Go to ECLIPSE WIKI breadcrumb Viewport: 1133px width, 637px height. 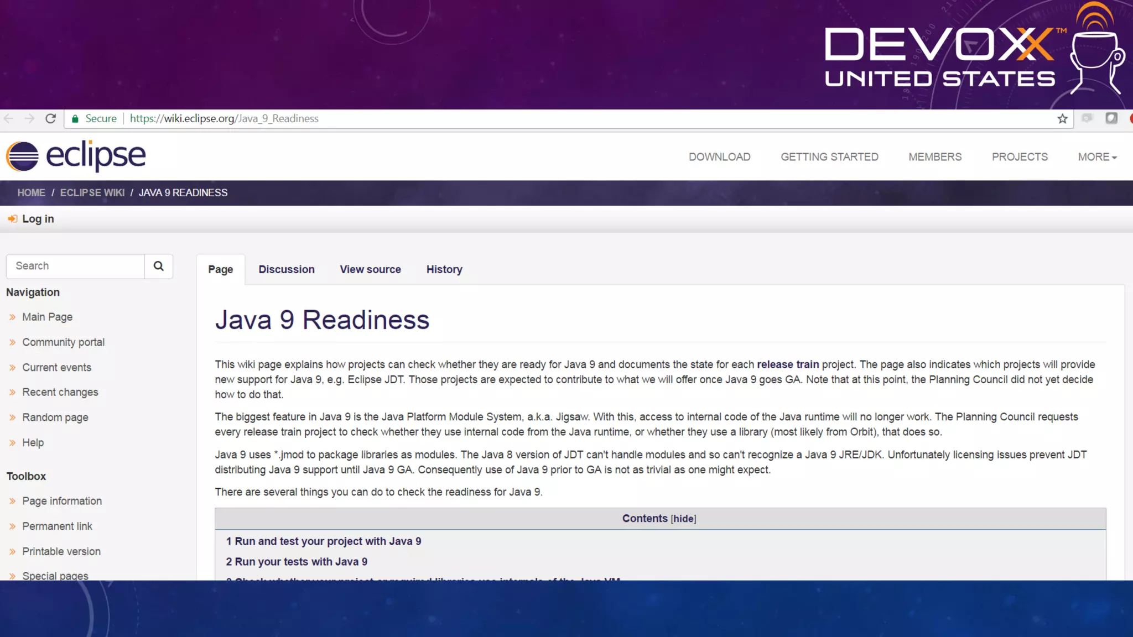pos(92,192)
